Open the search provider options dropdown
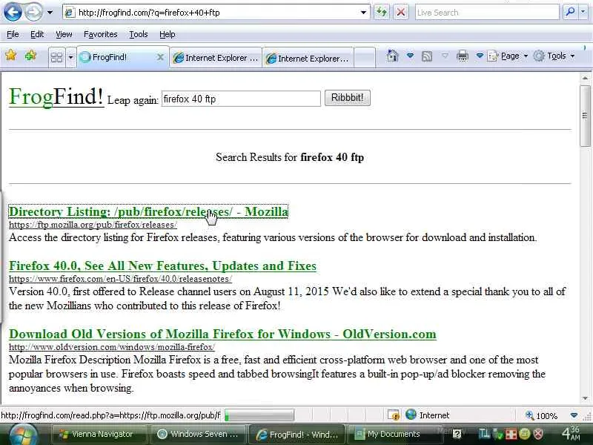The width and height of the screenshot is (593, 445). click(583, 12)
